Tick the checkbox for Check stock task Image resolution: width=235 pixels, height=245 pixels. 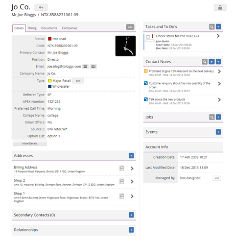(x=148, y=37)
